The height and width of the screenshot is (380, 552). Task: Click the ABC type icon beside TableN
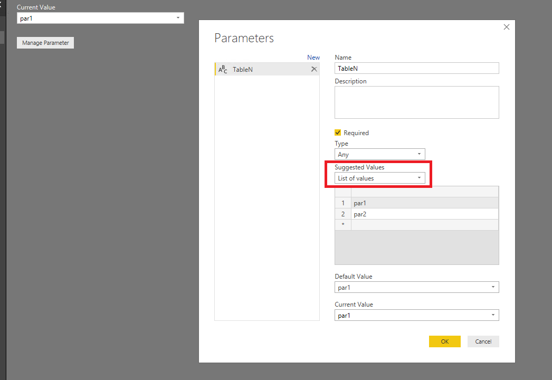(x=223, y=69)
